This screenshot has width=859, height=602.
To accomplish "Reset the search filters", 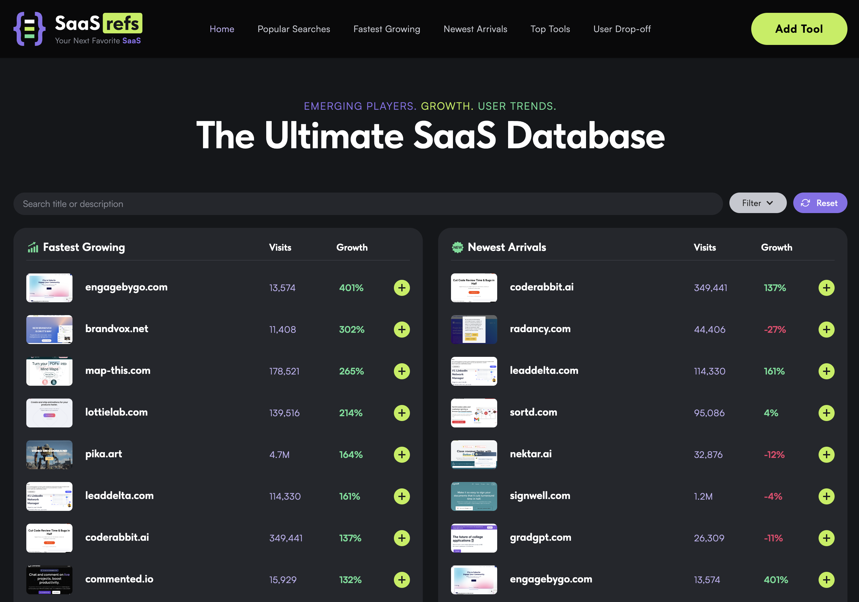I will coord(820,203).
